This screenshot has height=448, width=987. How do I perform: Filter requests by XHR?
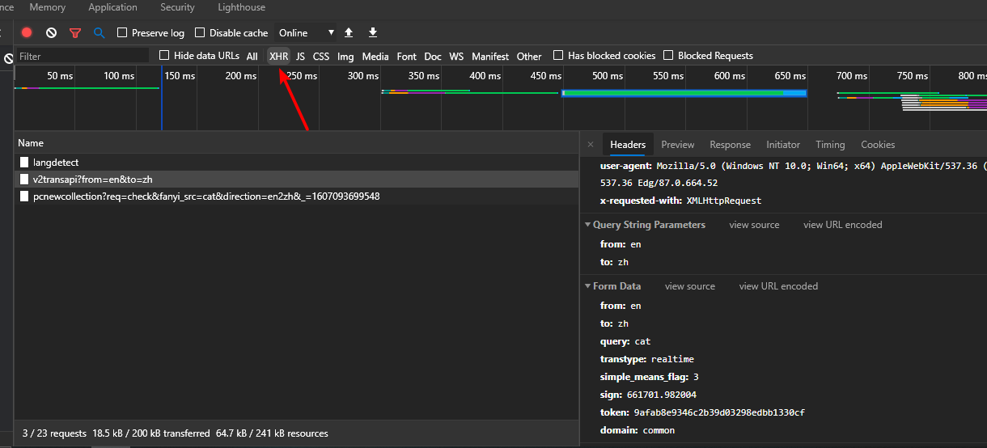click(278, 57)
